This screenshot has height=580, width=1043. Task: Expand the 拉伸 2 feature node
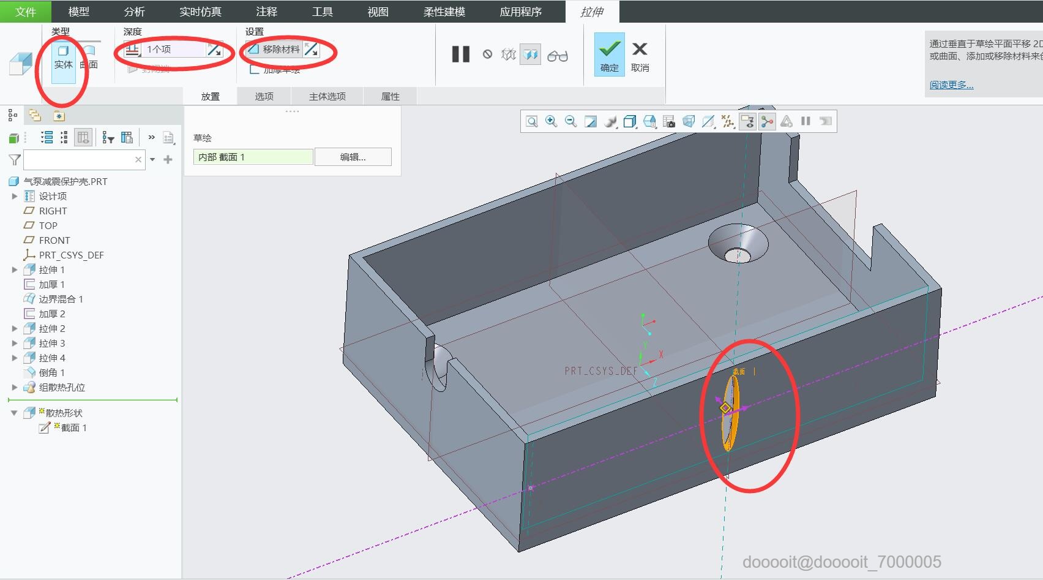pos(15,328)
